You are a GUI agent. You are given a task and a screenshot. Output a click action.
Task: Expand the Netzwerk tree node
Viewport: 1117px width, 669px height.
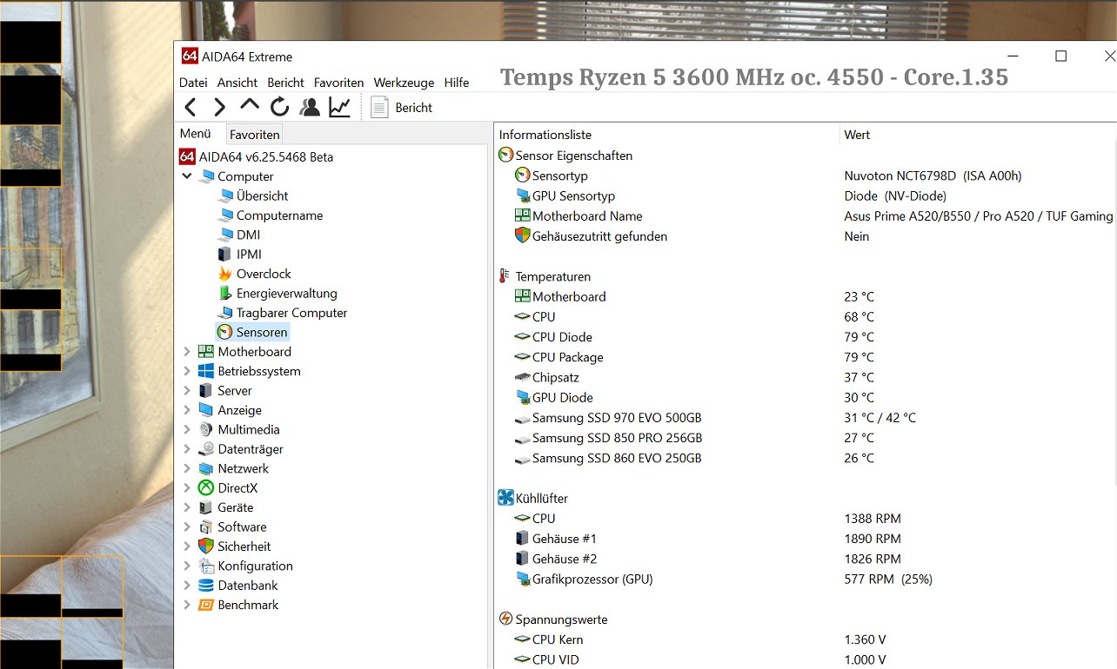coord(187,468)
